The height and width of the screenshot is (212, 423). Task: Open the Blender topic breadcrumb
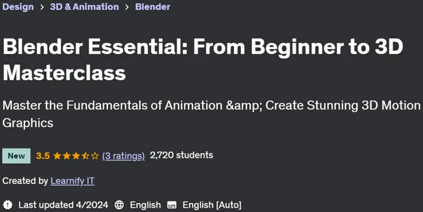pos(153,7)
